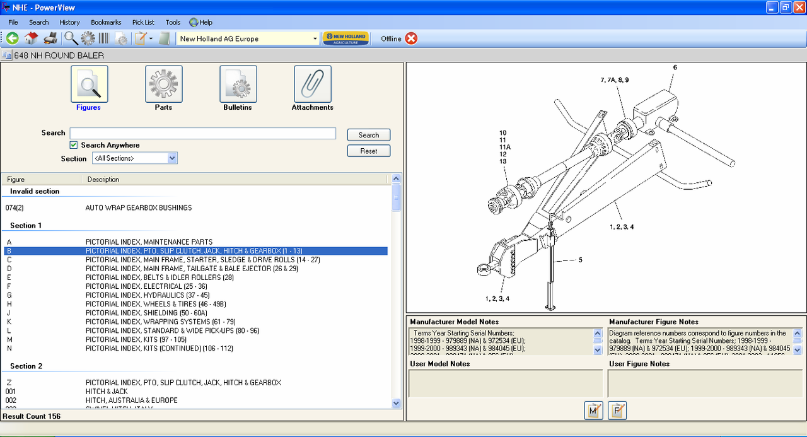Open the pick list icon dropdown arrow
Viewport: 807px width, 437px height.
click(151, 38)
